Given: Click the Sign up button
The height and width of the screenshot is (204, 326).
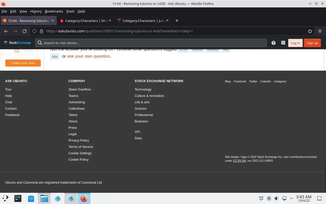Looking at the screenshot, I should click(x=312, y=43).
